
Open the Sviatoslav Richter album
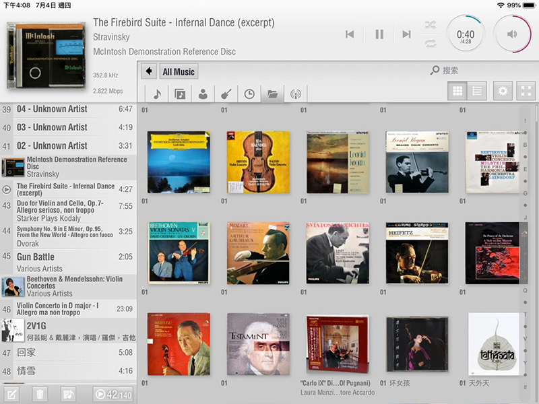click(x=338, y=253)
